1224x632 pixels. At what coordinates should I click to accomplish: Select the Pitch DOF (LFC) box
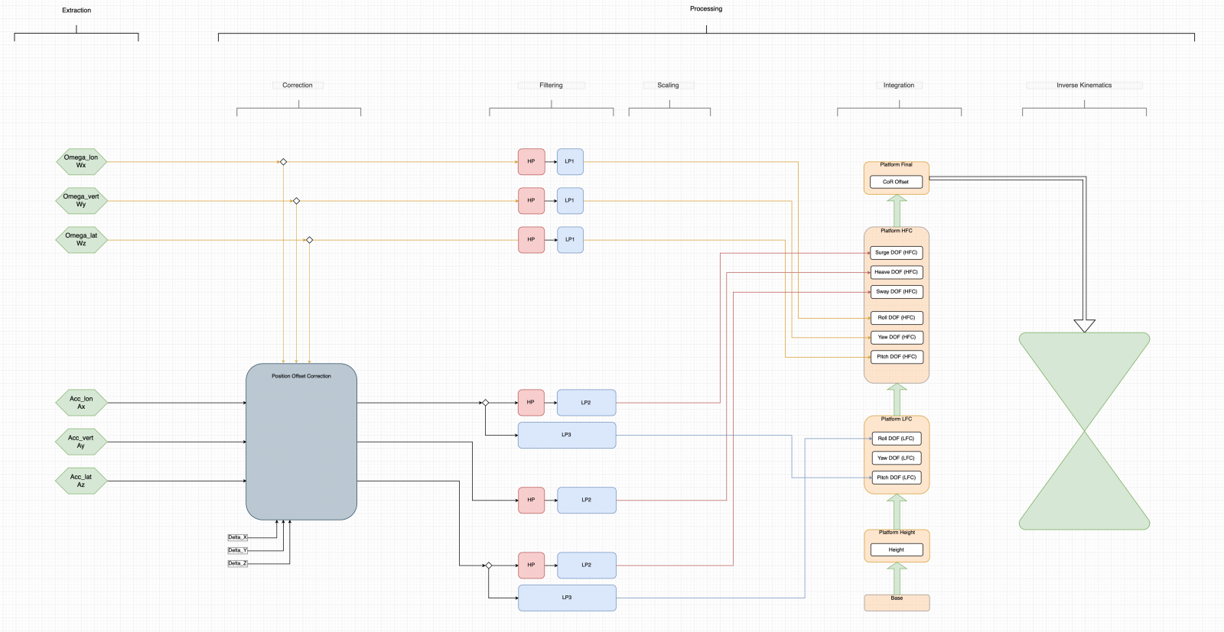896,478
